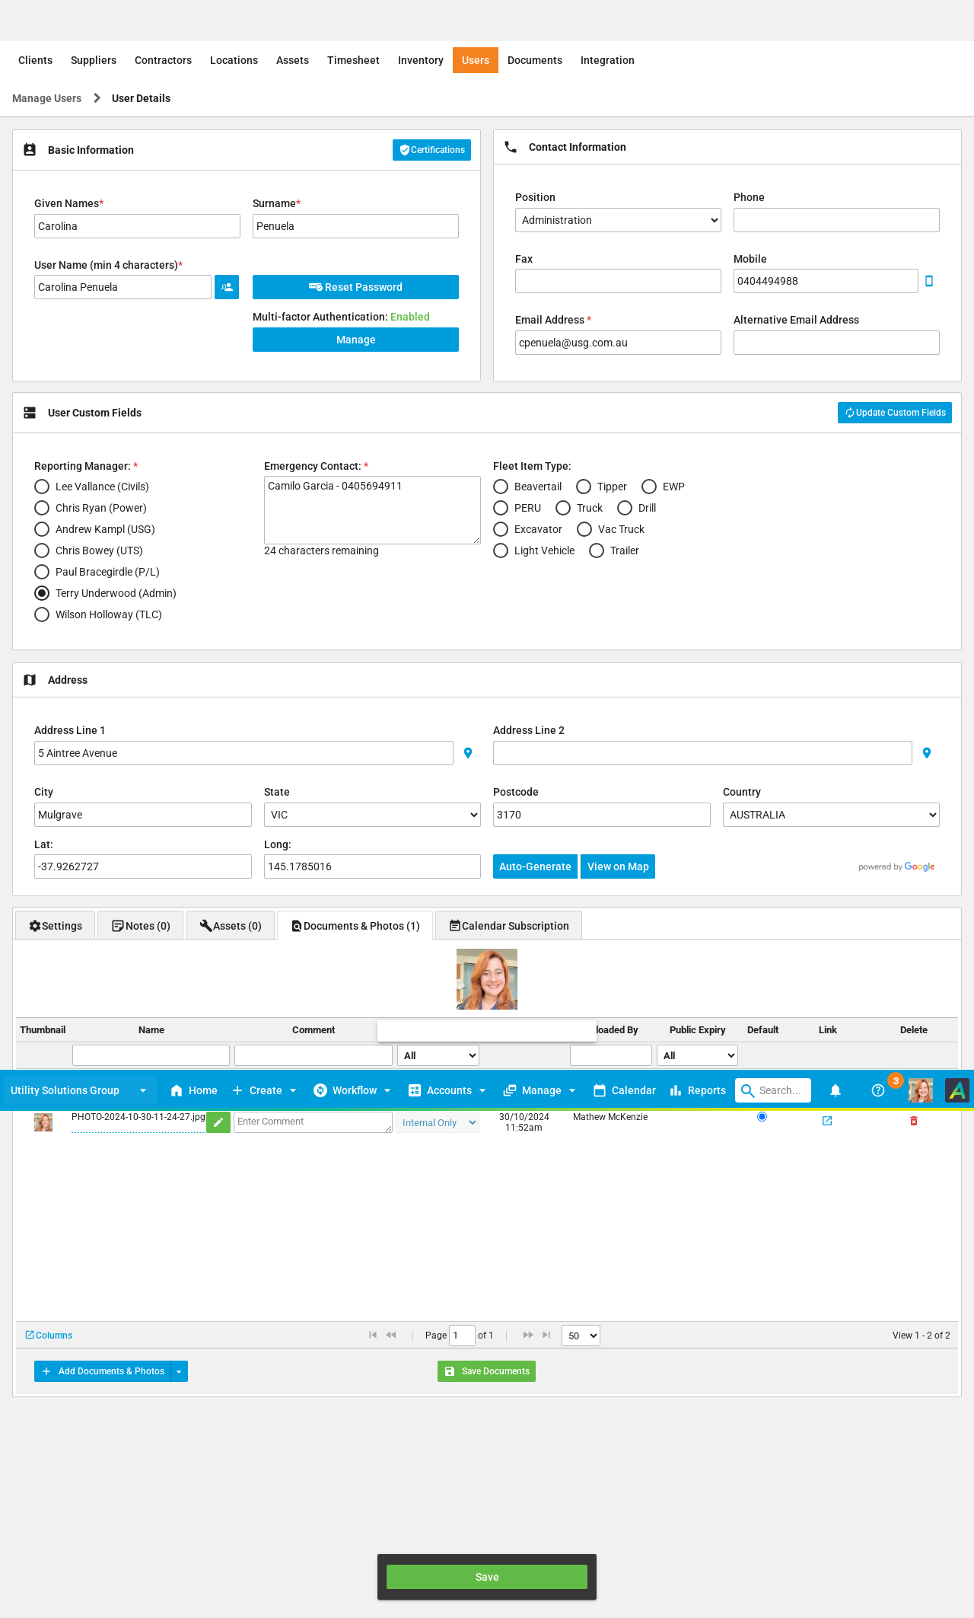974x1618 pixels.
Task: Click the mobile phone icon next to Mobile
Action: pos(929,281)
